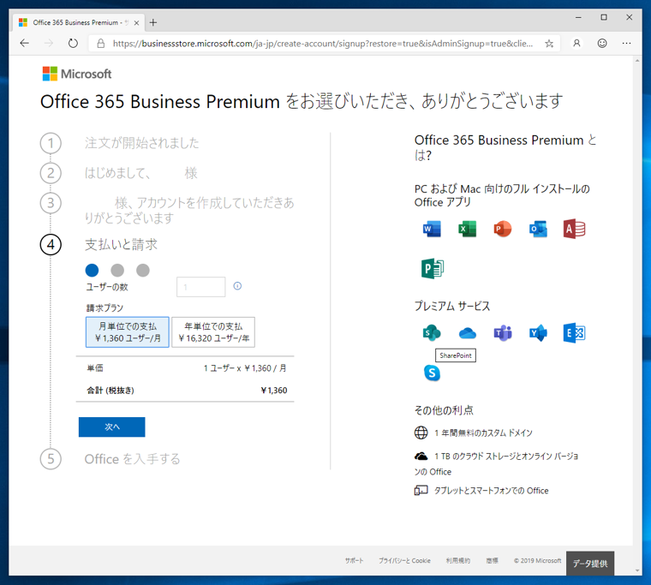Open the 商標 footer link
651x585 pixels.
[492, 560]
